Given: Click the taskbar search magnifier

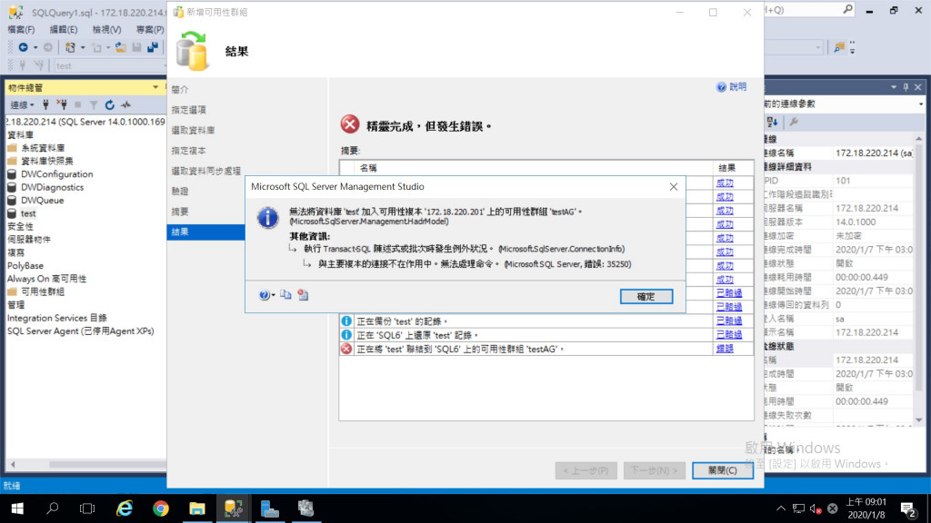Looking at the screenshot, I should [52, 508].
